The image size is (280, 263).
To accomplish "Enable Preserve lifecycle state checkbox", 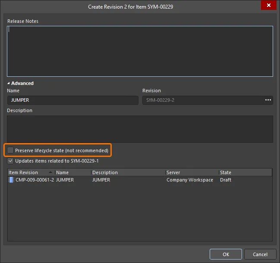I will (x=10, y=150).
